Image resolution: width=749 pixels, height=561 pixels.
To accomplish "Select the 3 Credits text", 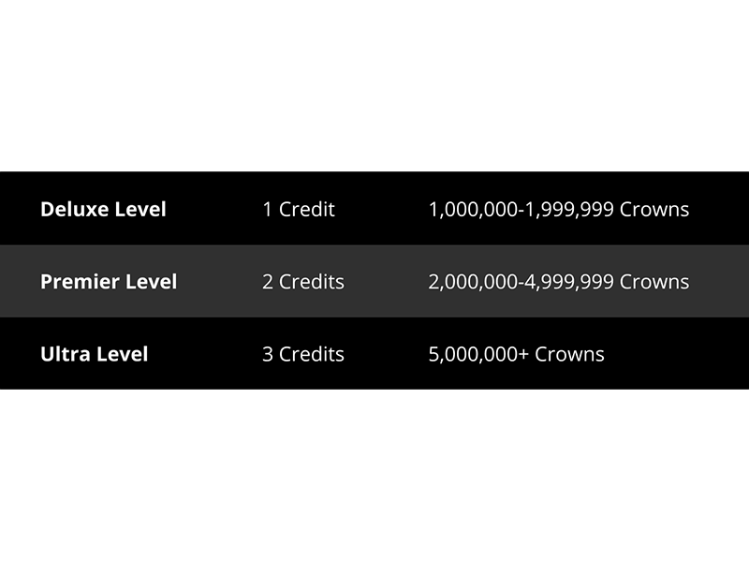I will (x=303, y=354).
